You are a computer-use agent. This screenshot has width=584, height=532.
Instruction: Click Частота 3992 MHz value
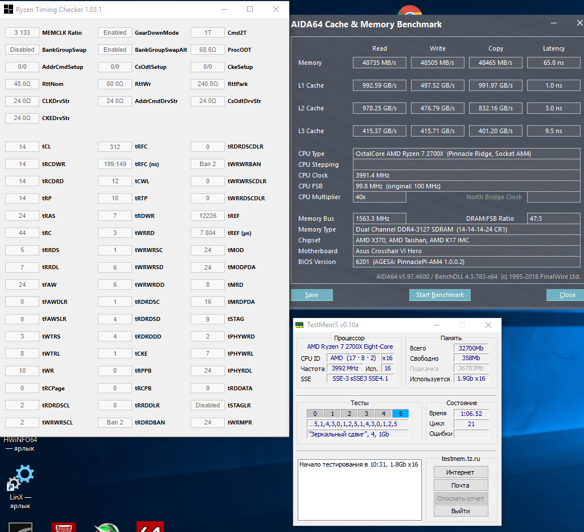click(x=345, y=368)
